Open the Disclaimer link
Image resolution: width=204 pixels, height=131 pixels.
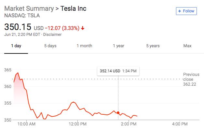[52, 35]
